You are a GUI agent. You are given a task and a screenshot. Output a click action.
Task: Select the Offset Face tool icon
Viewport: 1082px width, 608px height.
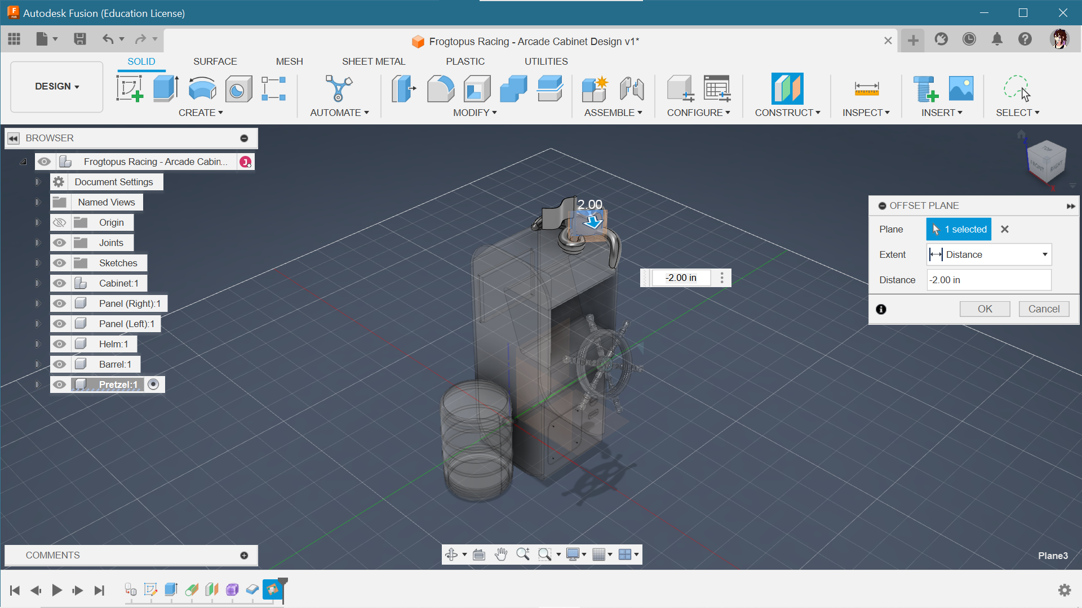[x=550, y=88]
